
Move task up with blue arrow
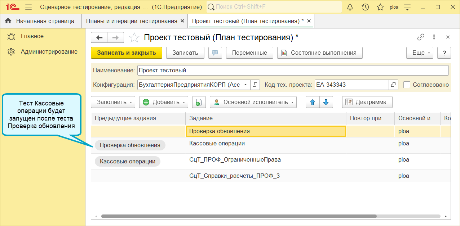tap(313, 102)
